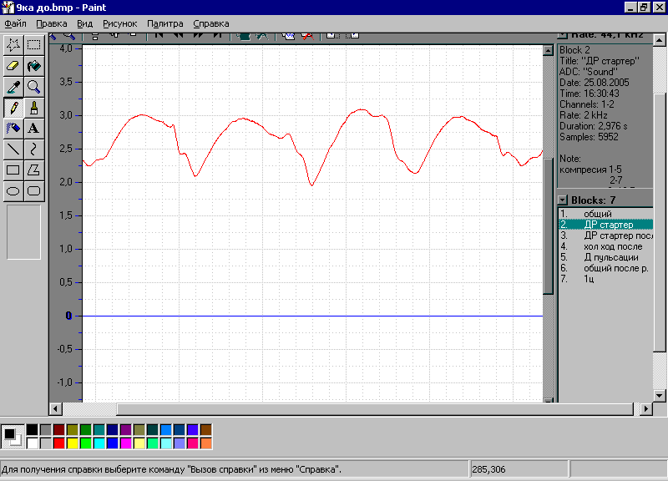Choose the Rectangle shape tool
668x481 pixels.
13,170
